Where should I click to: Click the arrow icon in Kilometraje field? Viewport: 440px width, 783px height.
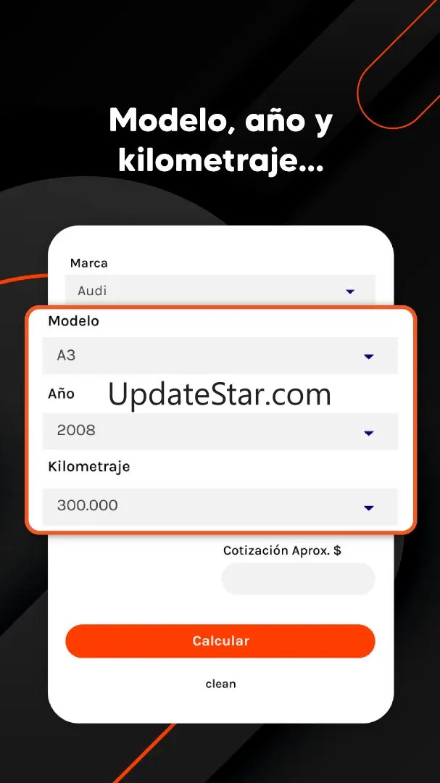[x=368, y=507]
